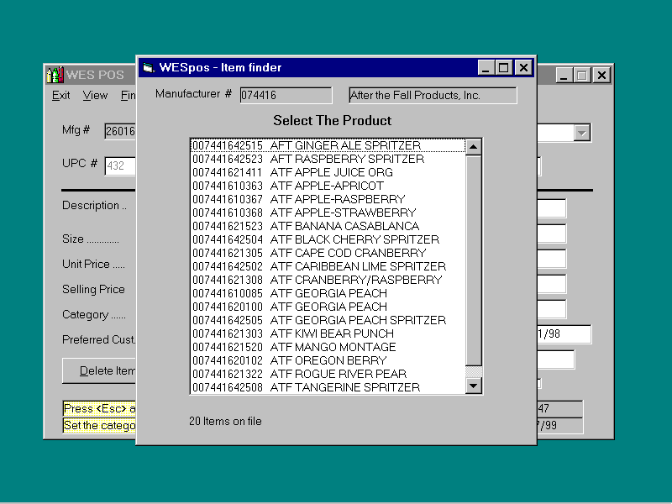Choose ATF APPLE JUICE ORG
Screen dimensions: 672x504
(328, 172)
